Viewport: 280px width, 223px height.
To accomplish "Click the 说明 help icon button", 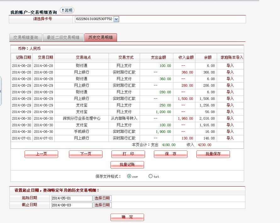I will coord(67,10).
